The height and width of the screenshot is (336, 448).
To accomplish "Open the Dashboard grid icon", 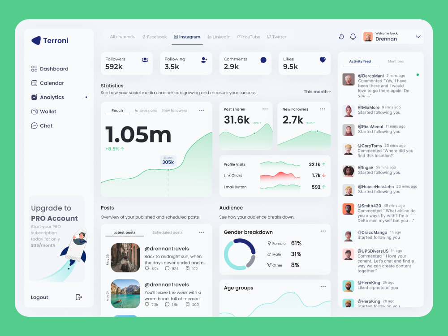I will tap(34, 69).
